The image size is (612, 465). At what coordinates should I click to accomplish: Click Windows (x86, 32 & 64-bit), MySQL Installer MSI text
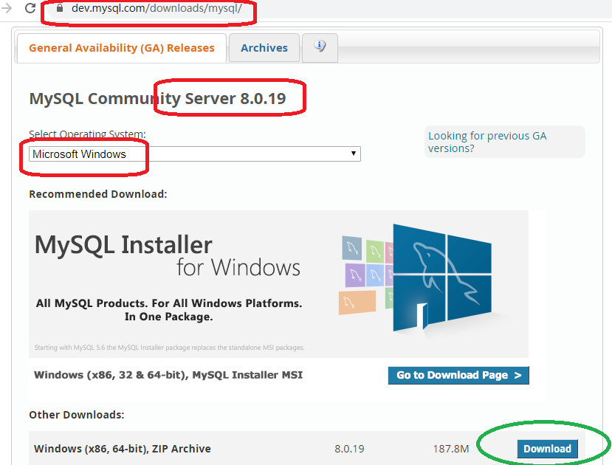[x=168, y=375]
